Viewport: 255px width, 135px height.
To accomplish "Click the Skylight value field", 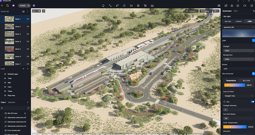I will point(238,51).
